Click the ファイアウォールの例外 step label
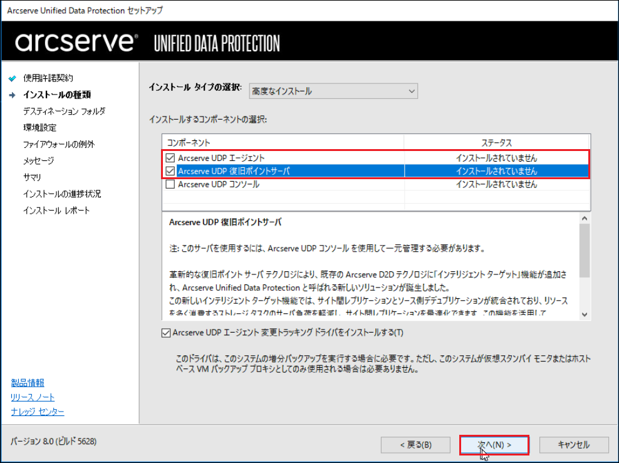Screen dimensions: 619x463 click(x=59, y=144)
